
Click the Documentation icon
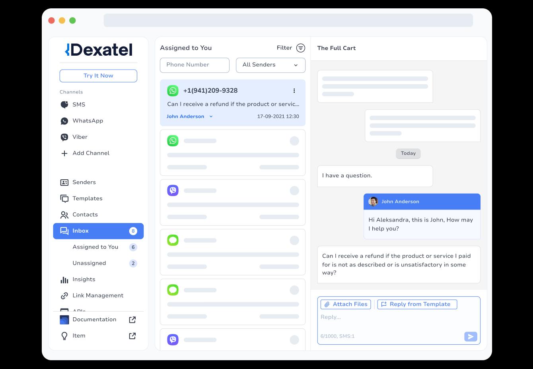tap(64, 320)
